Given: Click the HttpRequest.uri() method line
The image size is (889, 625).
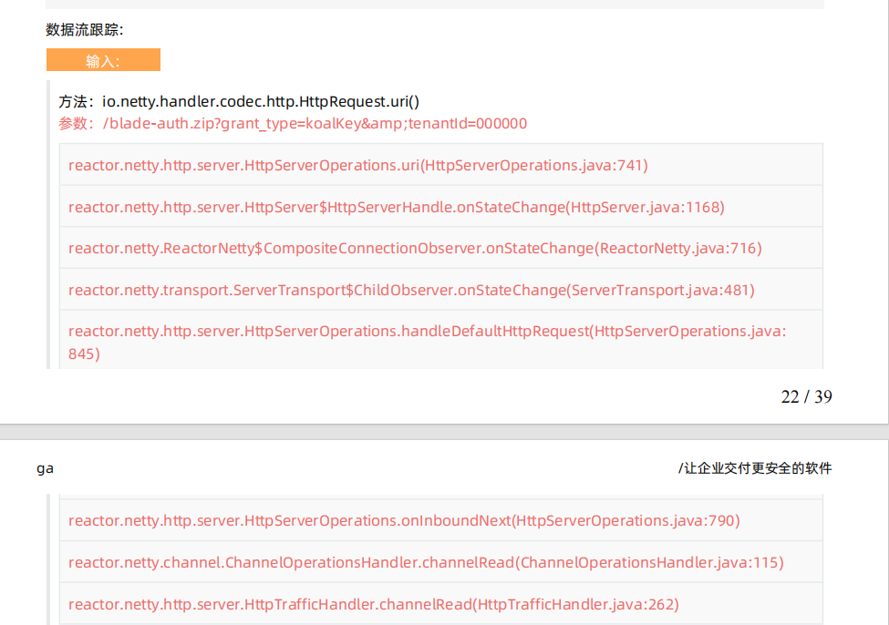Looking at the screenshot, I should coord(239,101).
